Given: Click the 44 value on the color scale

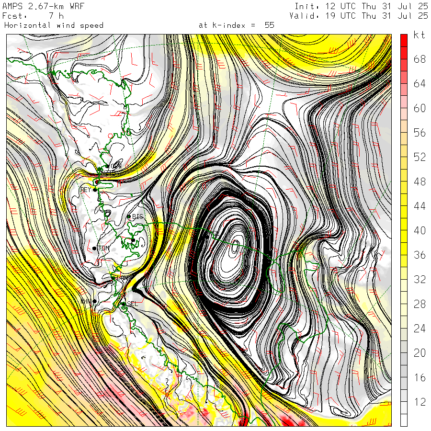Looking at the screenshot, I should (420, 206).
